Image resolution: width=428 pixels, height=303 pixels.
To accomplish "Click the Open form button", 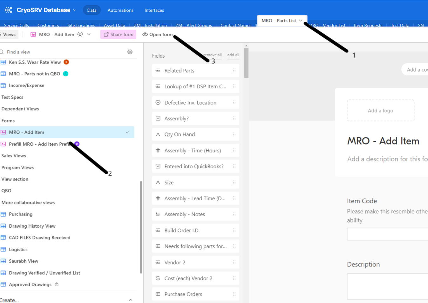I will (x=158, y=34).
